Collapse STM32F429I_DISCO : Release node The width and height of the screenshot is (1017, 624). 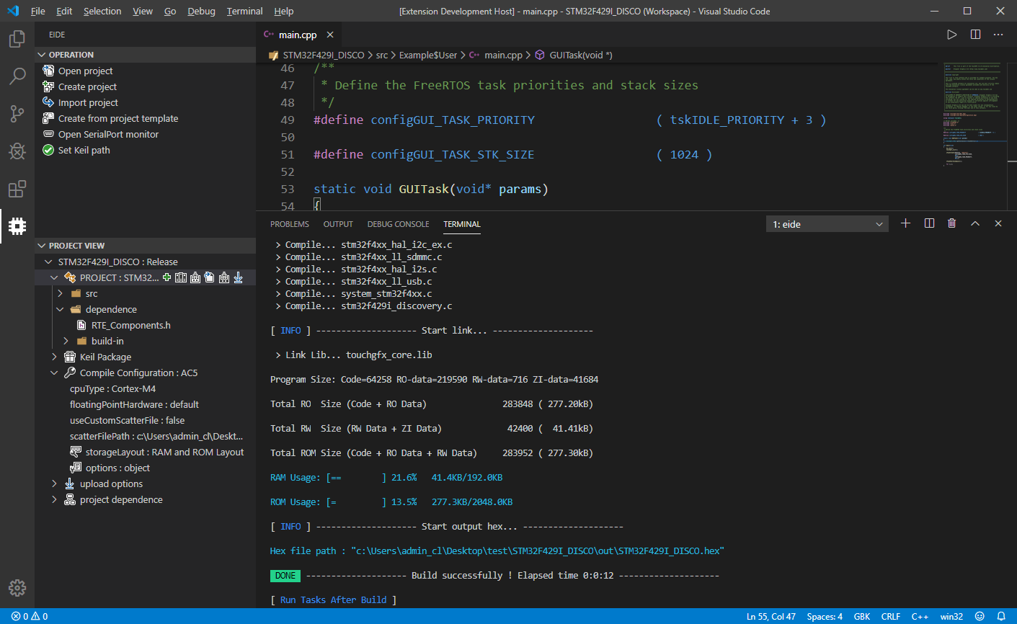[x=48, y=262]
